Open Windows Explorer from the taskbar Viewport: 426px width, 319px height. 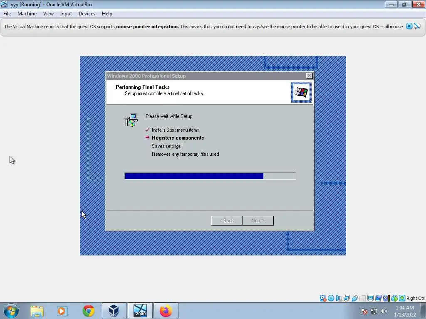pos(37,311)
